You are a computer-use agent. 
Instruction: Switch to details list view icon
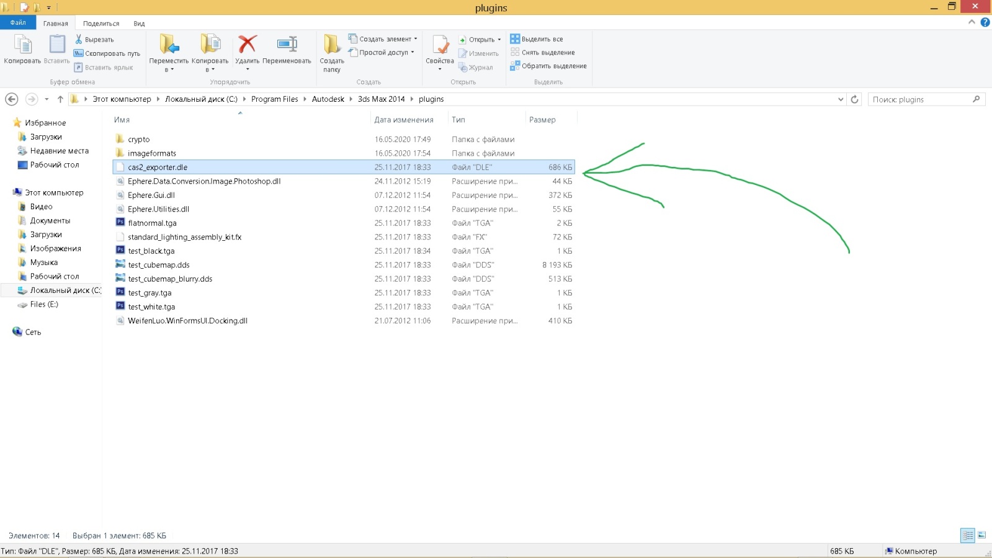(x=967, y=535)
